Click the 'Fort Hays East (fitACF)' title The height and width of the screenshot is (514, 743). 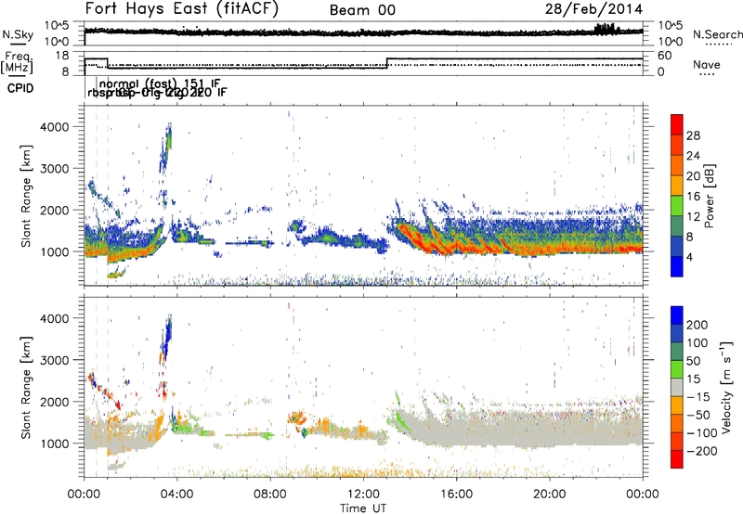coord(182,9)
